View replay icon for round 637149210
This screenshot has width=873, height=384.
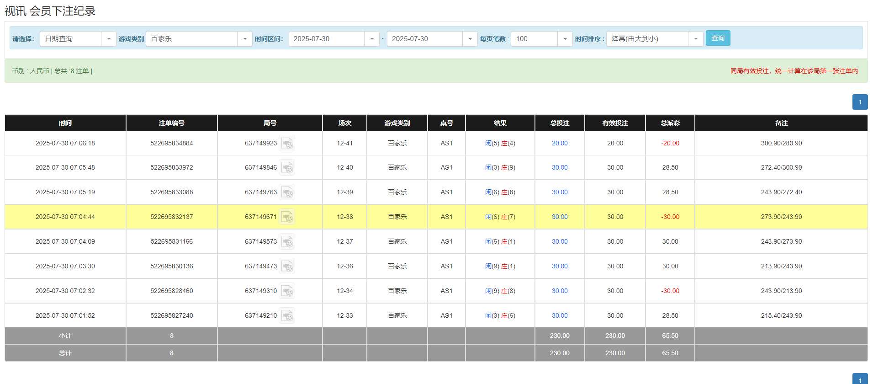pos(287,316)
